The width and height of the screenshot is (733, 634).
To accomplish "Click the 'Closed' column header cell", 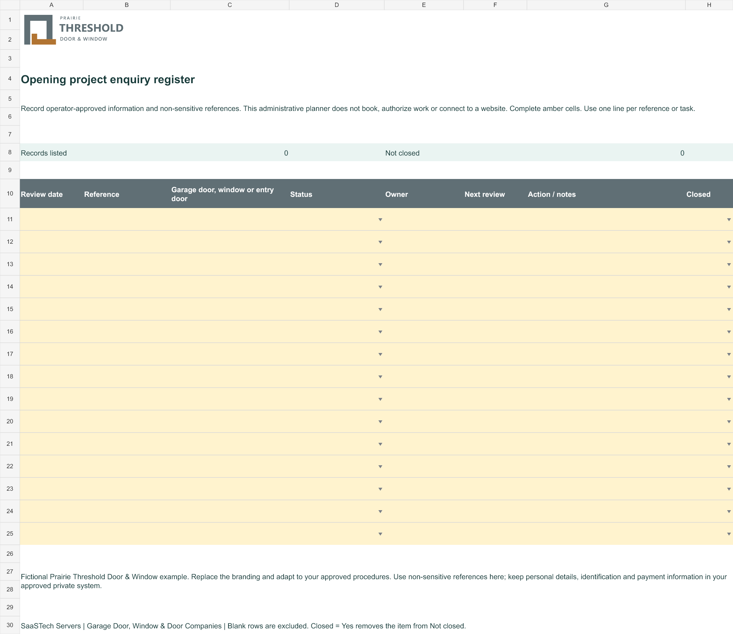I will click(709, 194).
